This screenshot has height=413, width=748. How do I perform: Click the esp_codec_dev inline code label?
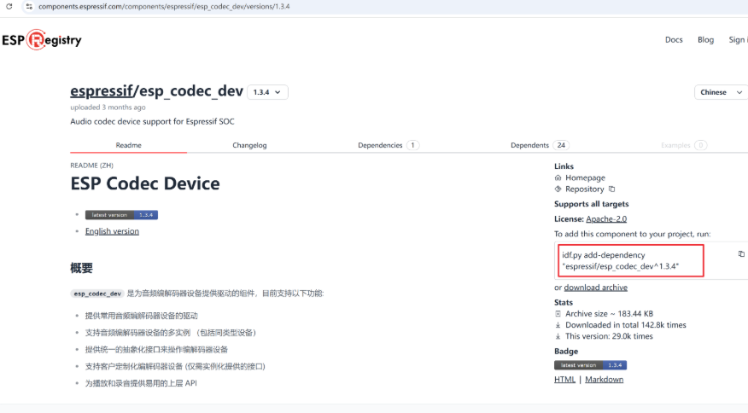[97, 294]
